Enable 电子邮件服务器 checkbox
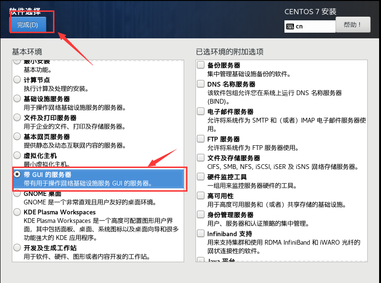This screenshot has width=381, height=283. pos(201,111)
